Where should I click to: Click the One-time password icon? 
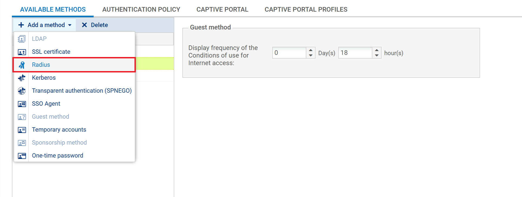coord(22,156)
